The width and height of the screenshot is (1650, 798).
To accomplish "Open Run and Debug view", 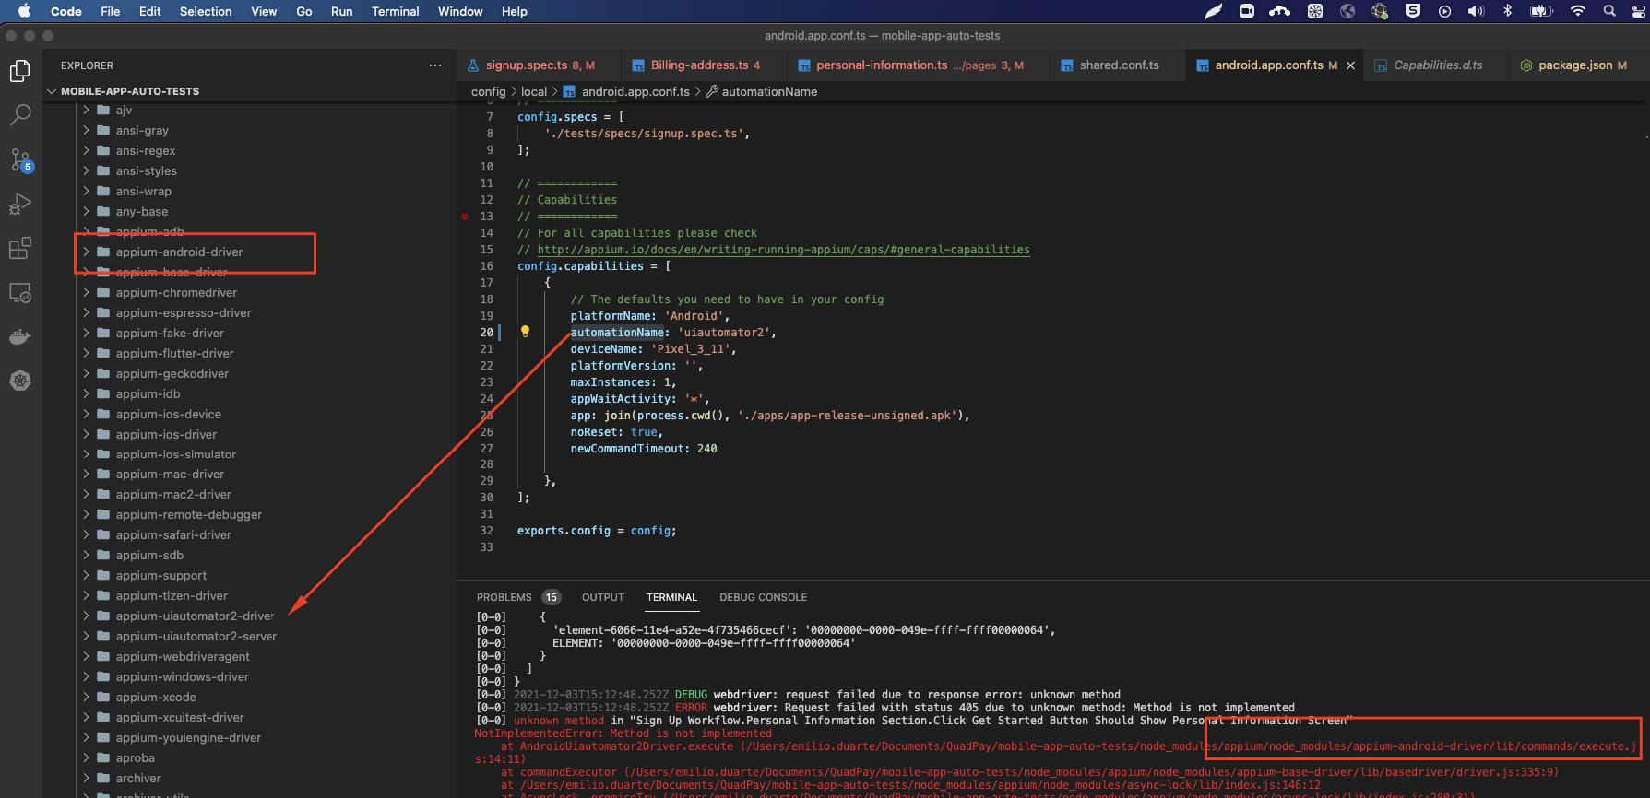I will coord(20,204).
